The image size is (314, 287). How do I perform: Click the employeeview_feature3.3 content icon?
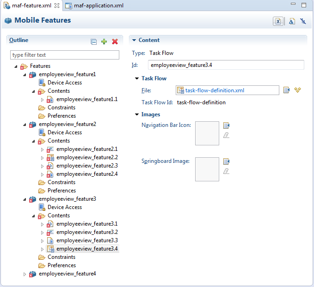50,240
